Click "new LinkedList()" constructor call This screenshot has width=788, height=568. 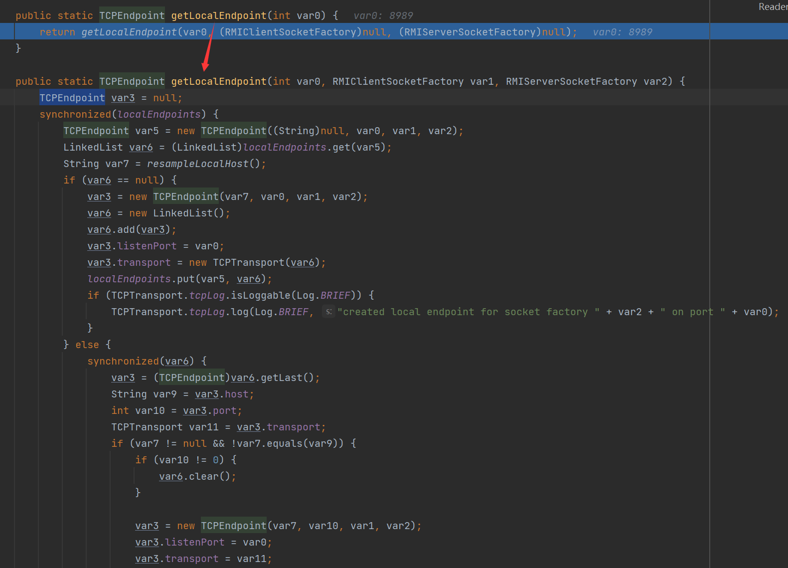(x=177, y=213)
